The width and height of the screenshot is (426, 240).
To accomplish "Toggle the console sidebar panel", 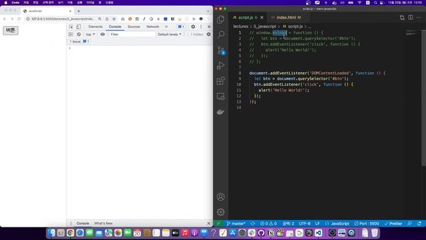I will pyautogui.click(x=71, y=34).
